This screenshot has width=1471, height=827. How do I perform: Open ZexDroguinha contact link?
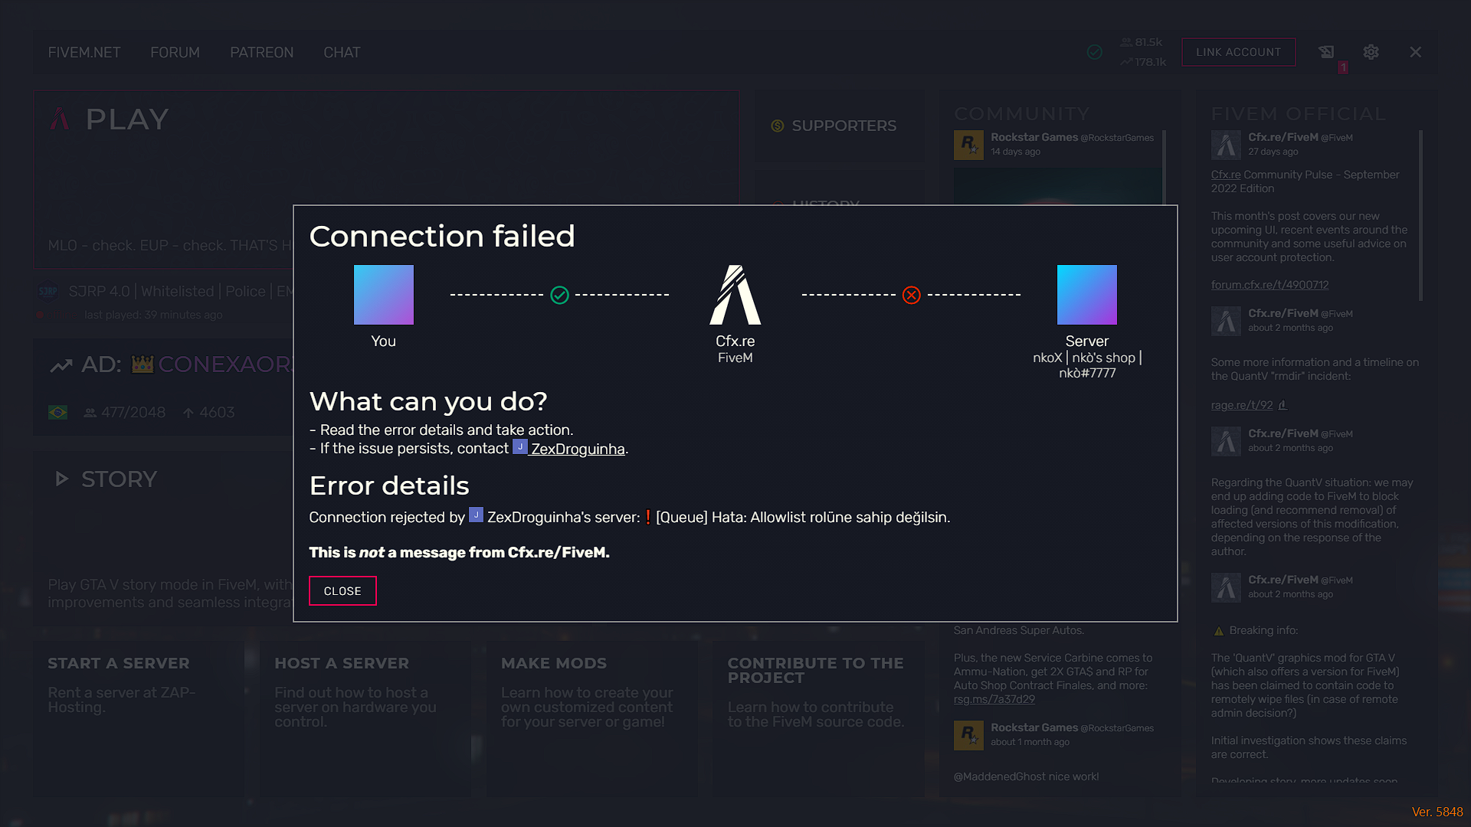(578, 449)
